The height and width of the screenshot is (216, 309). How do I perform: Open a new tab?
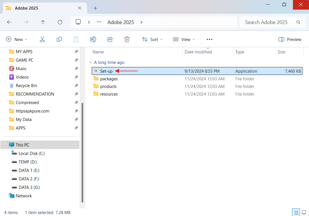pyautogui.click(x=95, y=8)
